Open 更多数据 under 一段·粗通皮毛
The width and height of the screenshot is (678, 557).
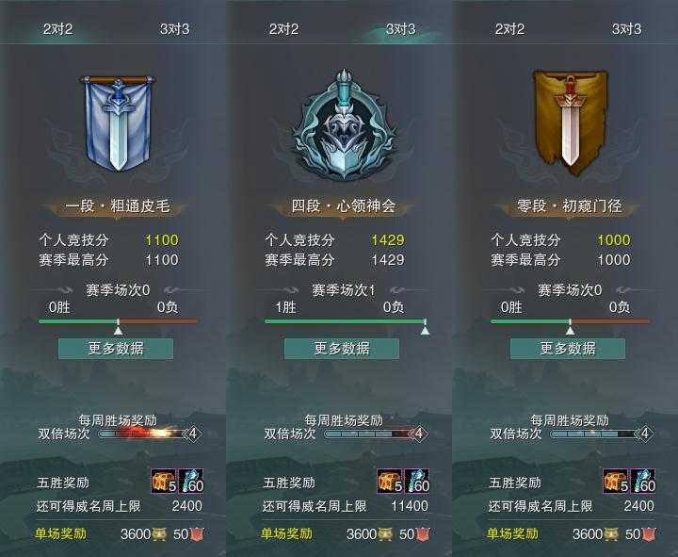[x=116, y=349]
